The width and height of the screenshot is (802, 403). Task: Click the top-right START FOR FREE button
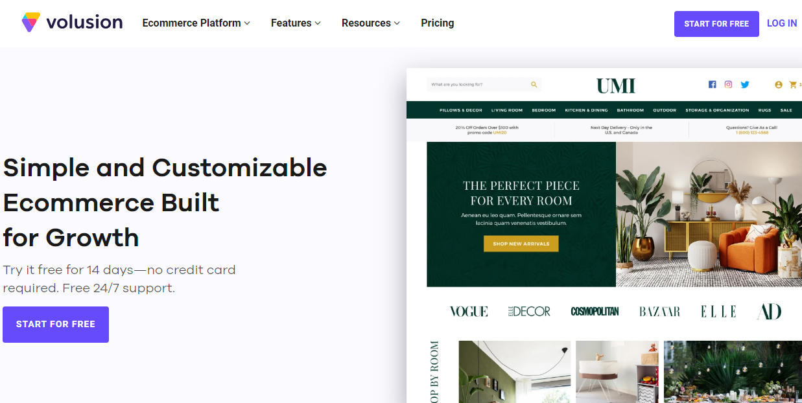716,23
